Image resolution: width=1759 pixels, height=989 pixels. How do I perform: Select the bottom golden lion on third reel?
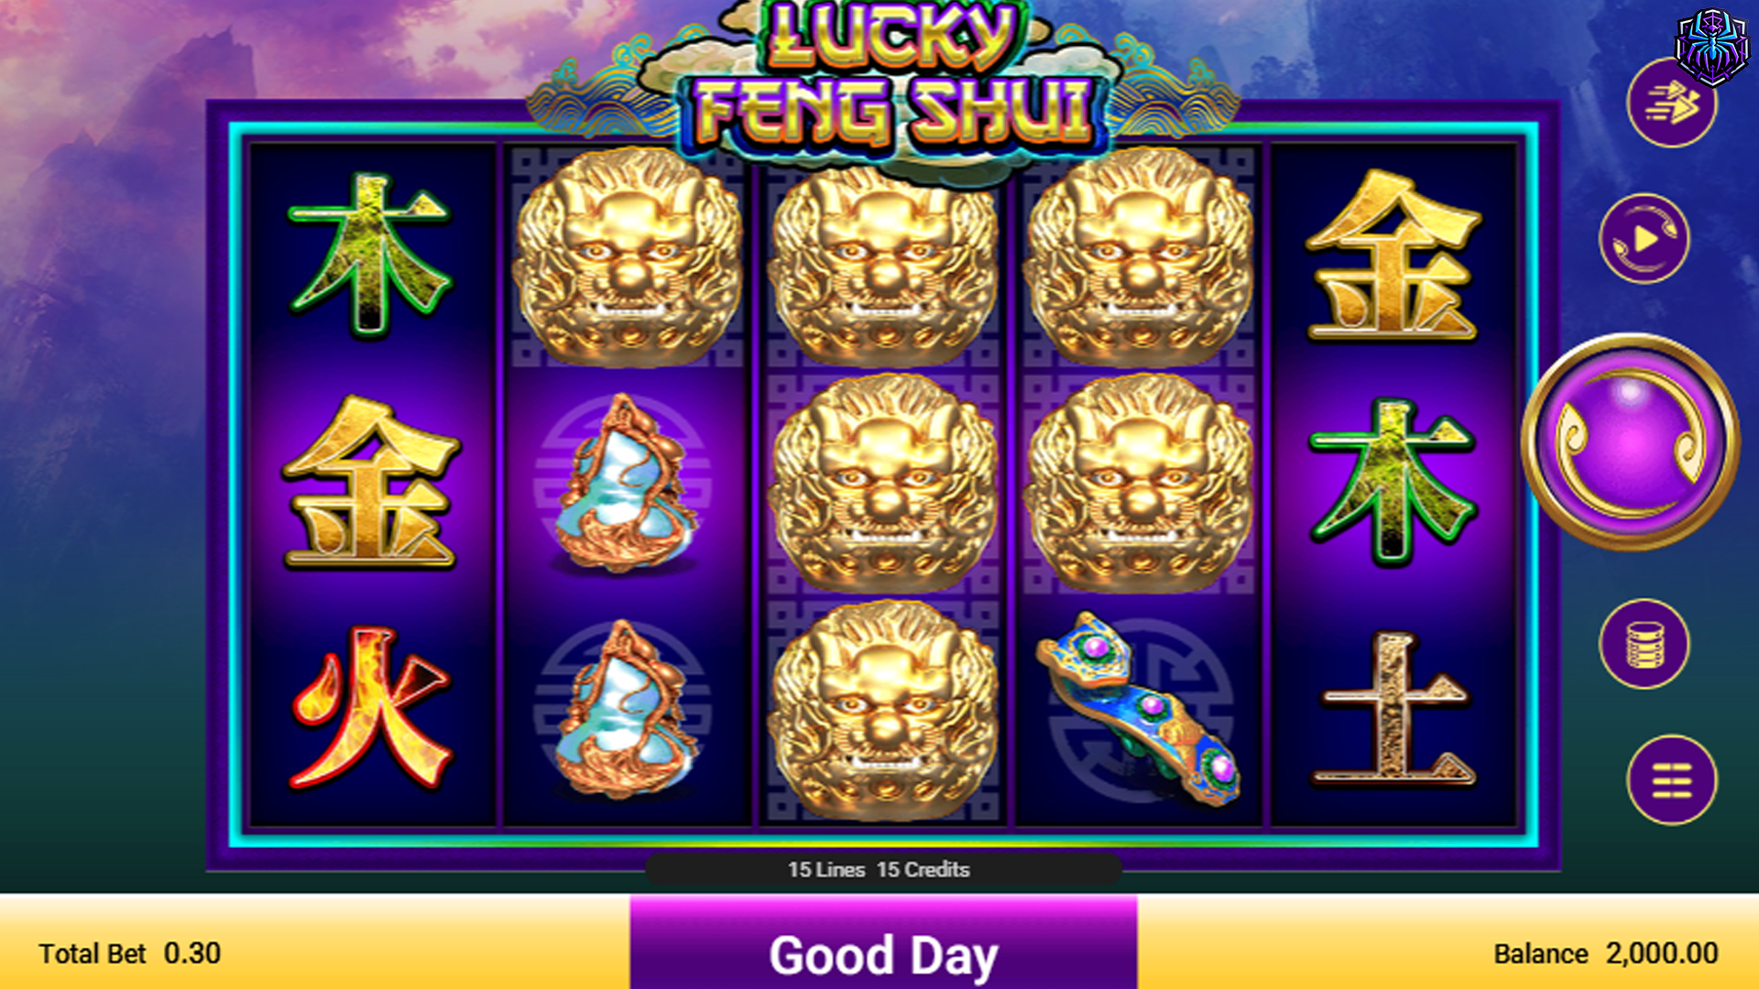(884, 710)
